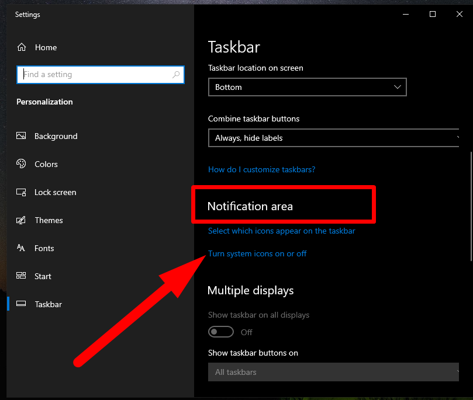This screenshot has width=473, height=400.
Task: Open the Home settings page
Action: [x=46, y=47]
